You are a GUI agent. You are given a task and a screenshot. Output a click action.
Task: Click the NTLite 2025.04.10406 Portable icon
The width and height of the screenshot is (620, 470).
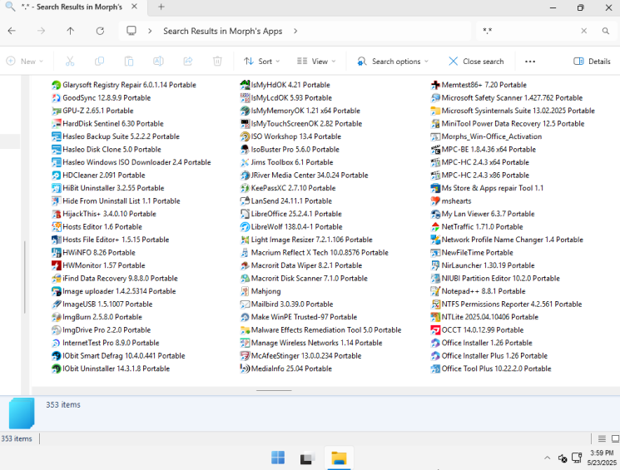tap(435, 317)
